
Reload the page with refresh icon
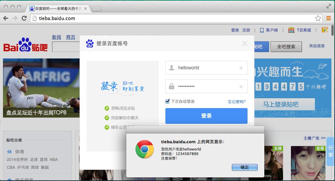click(x=24, y=18)
